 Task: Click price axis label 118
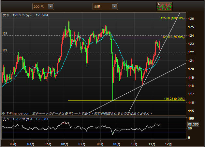191,86
